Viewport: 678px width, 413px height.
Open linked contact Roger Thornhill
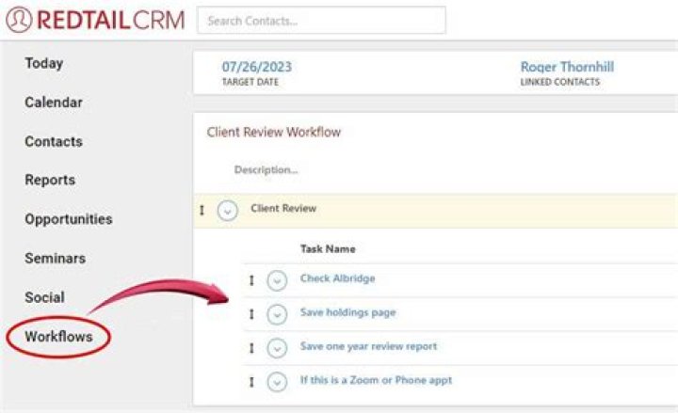pyautogui.click(x=567, y=67)
